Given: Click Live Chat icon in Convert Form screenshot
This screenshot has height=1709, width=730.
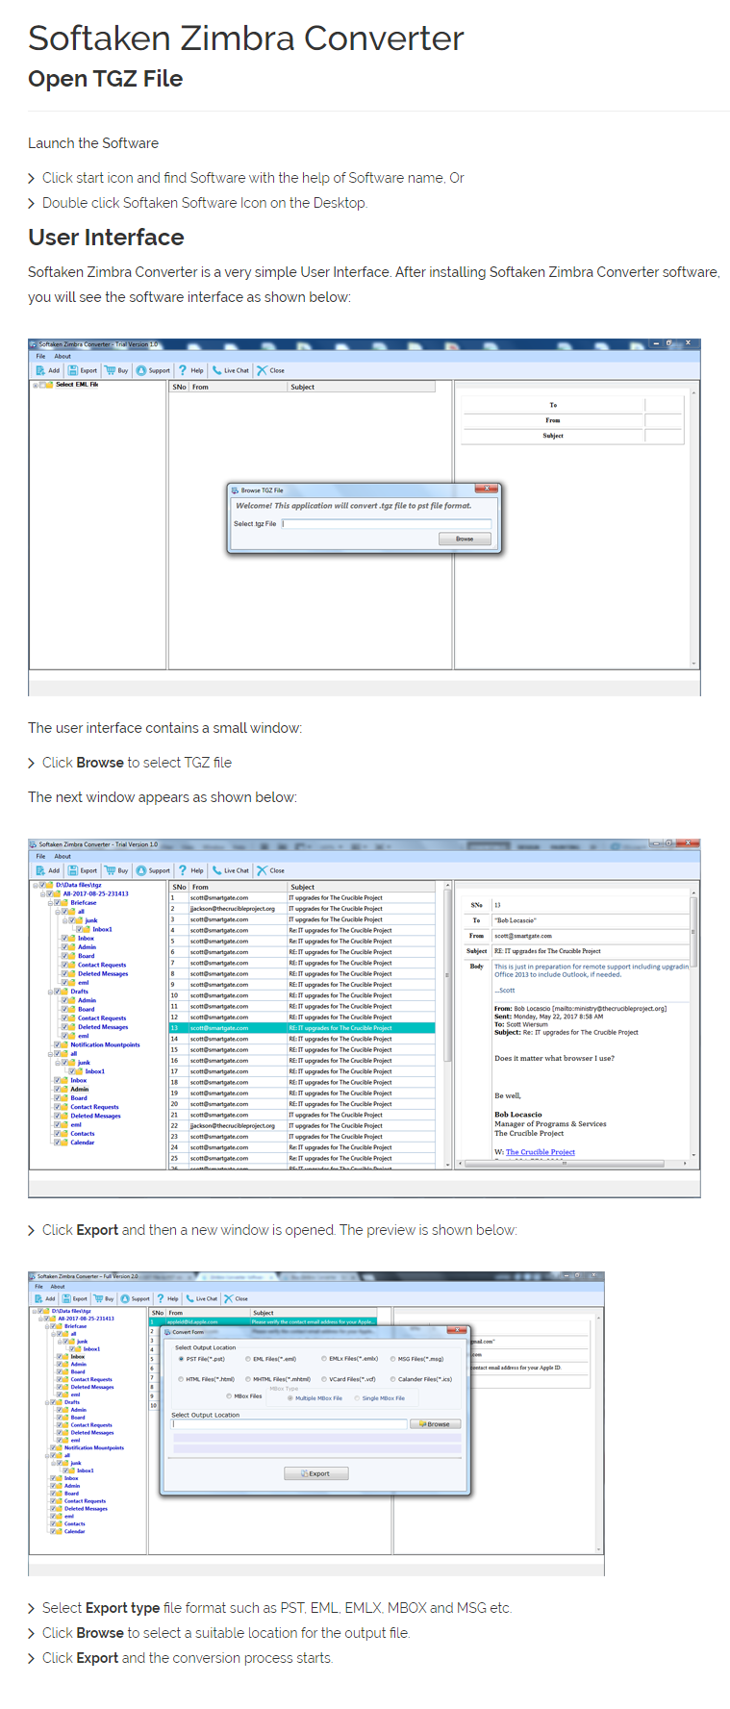Looking at the screenshot, I should click(190, 1298).
